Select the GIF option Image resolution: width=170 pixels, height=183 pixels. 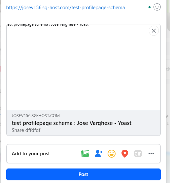(x=138, y=154)
